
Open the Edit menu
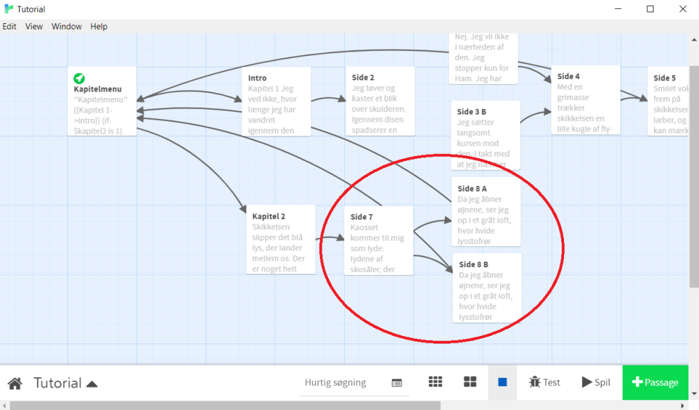9,27
